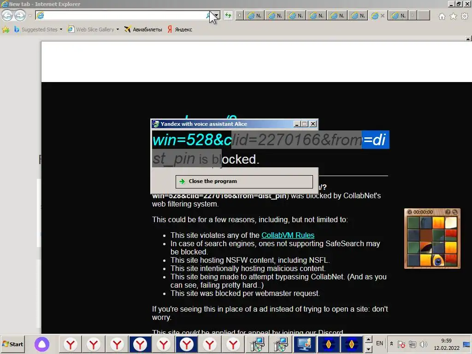The height and width of the screenshot is (354, 472).
Task: Close the Yandex Alice dialog window
Action: [313, 124]
